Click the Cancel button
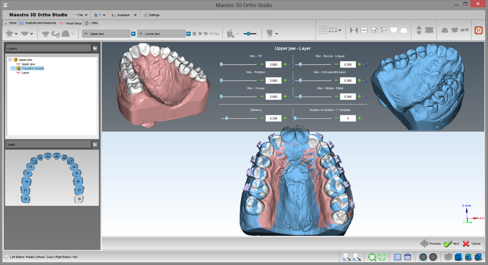Viewport: 488px width, 265px height. pos(472,244)
